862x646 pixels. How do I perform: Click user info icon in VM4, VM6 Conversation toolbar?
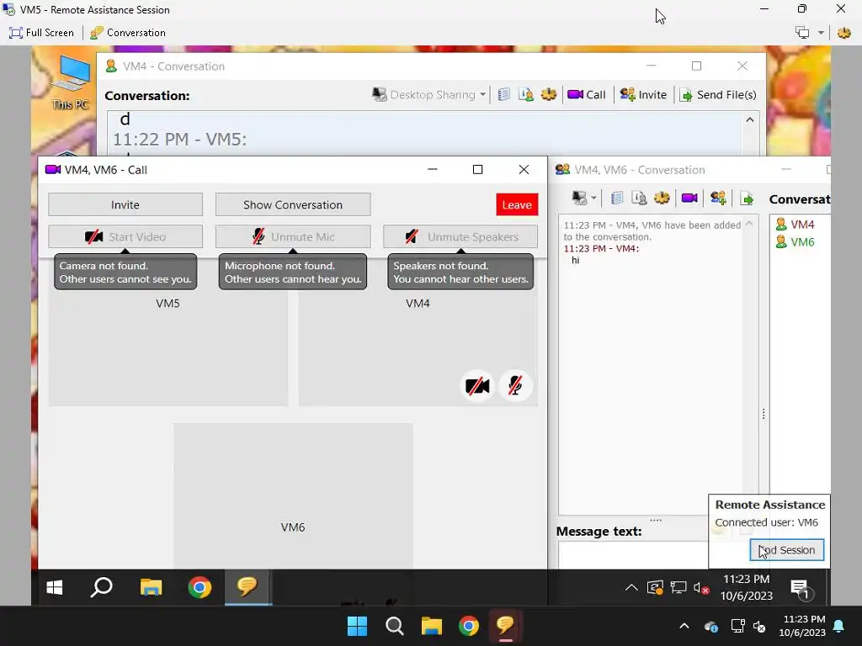pos(639,198)
